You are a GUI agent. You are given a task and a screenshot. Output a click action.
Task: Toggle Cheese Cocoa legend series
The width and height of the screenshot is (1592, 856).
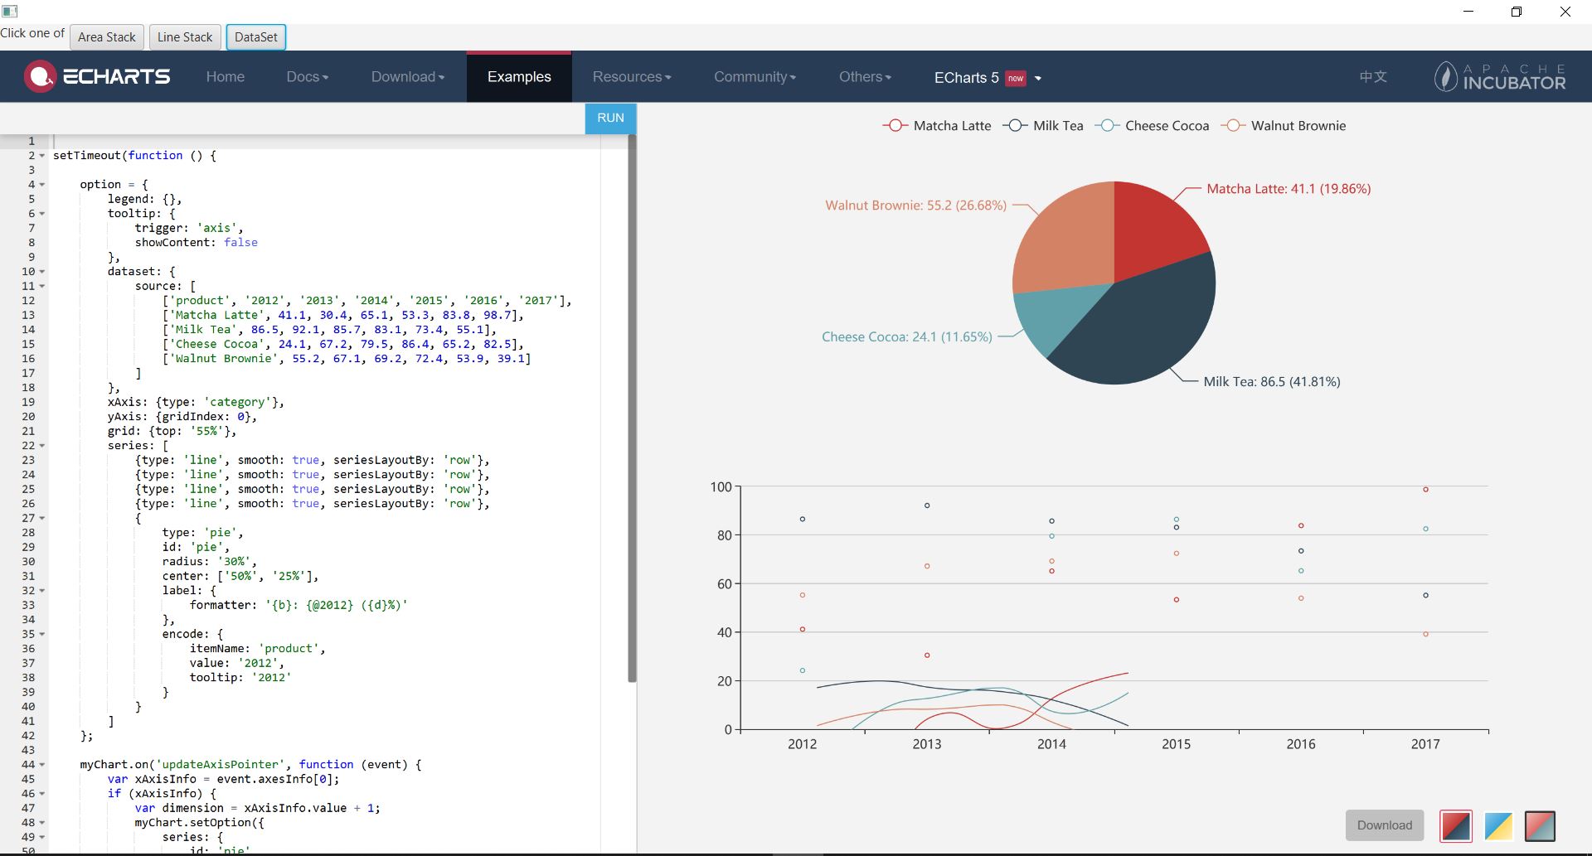point(1152,126)
